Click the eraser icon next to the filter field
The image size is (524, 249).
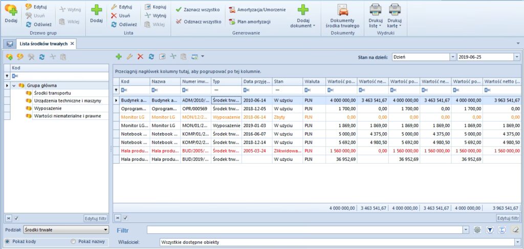516,230
